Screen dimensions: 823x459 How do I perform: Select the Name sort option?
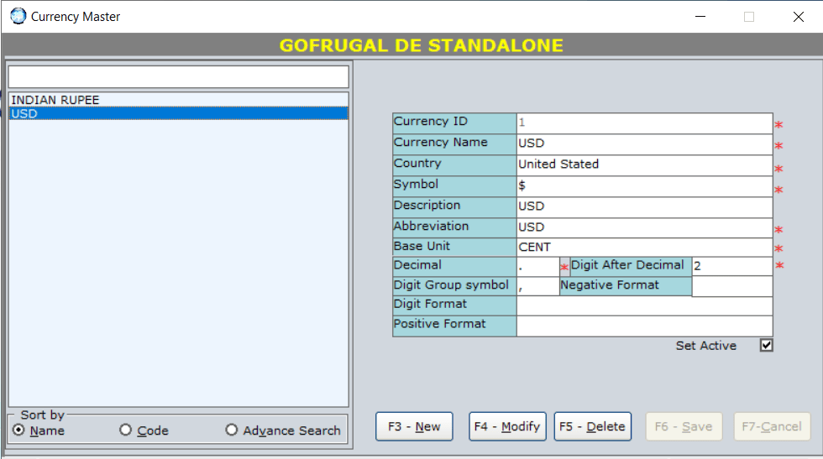[19, 430]
